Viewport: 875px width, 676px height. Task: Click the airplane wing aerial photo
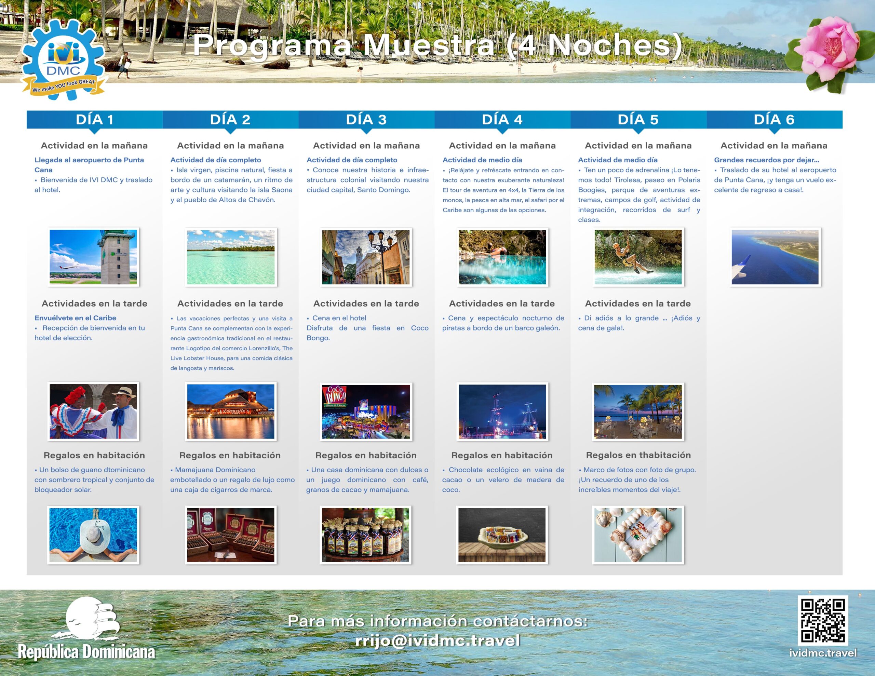[x=775, y=257]
